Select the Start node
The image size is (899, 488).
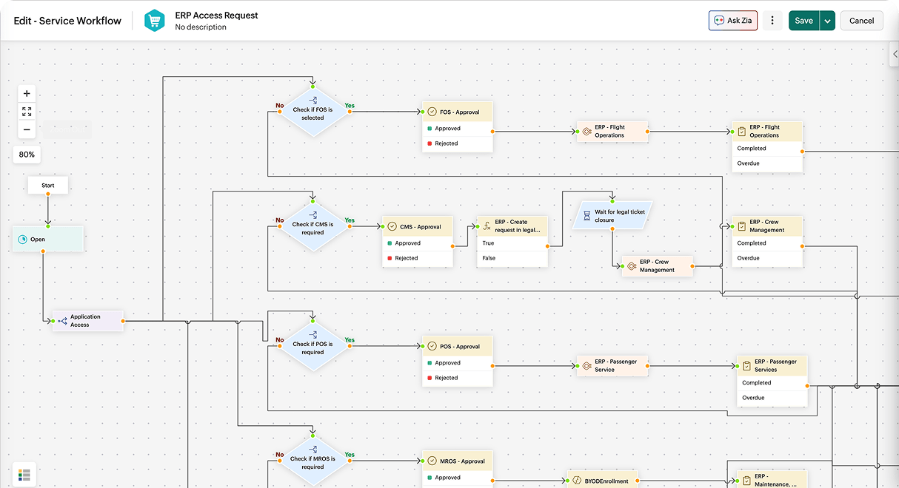(48, 186)
